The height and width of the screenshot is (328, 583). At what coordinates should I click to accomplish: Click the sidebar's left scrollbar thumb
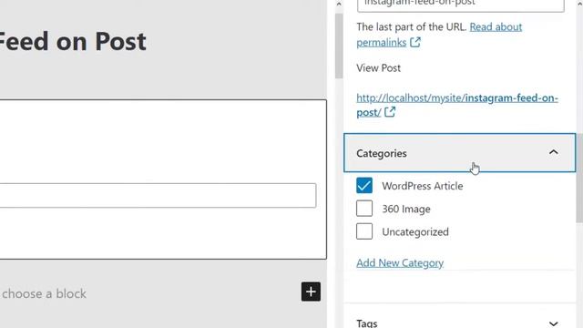click(x=338, y=46)
